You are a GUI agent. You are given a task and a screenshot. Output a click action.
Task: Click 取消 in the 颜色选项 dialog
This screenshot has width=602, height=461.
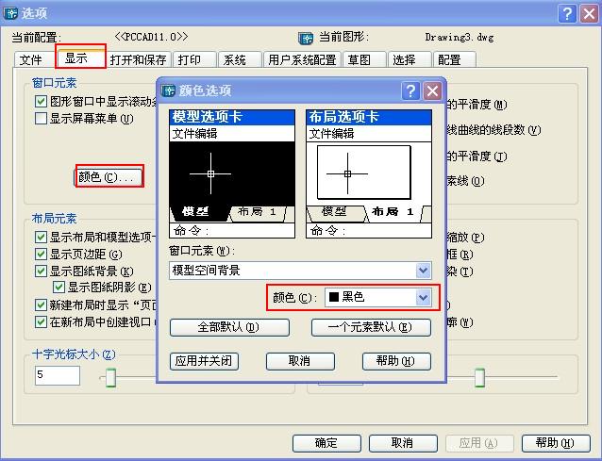tap(300, 361)
